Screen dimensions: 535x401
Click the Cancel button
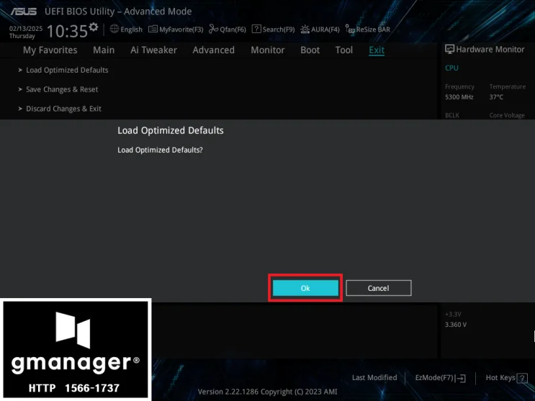coord(379,288)
